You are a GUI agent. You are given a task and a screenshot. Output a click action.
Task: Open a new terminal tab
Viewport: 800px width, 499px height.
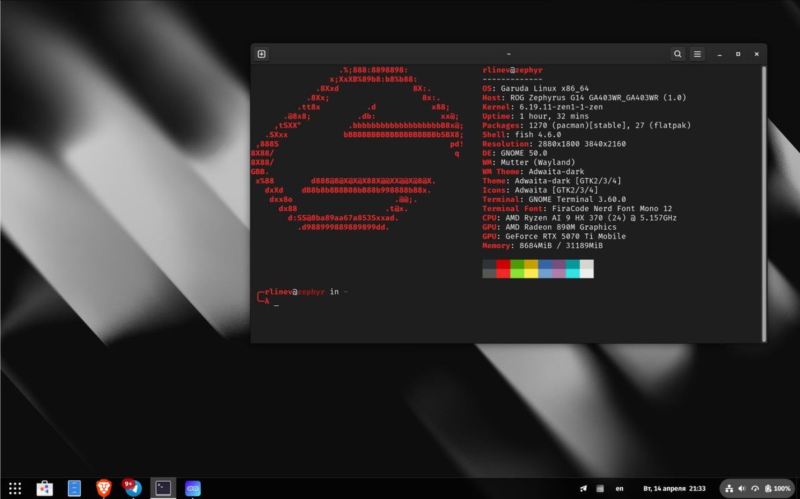(x=261, y=54)
